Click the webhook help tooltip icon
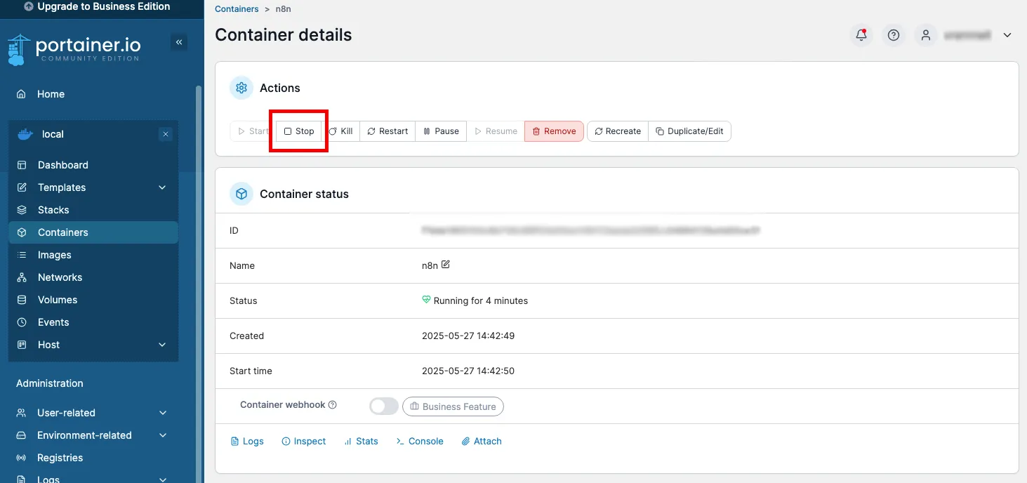The image size is (1027, 483). pos(333,405)
